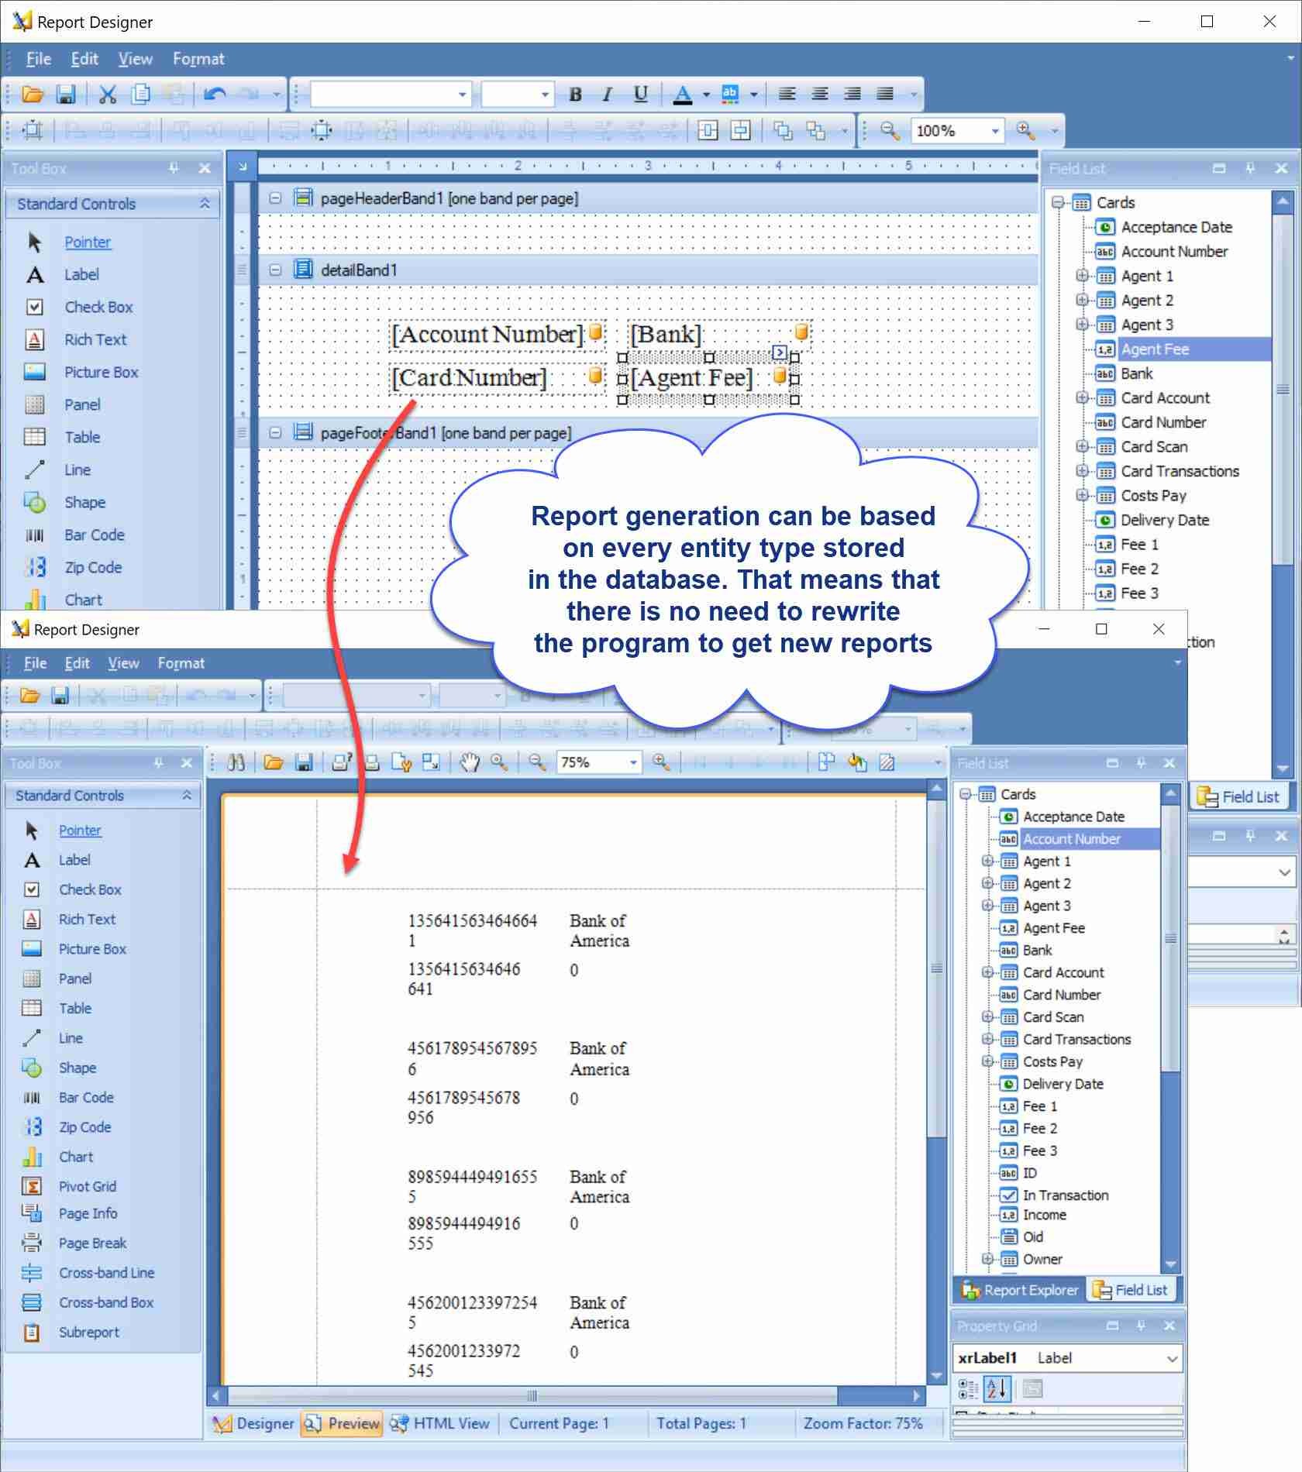Open the 100% zoom dropdown
This screenshot has width=1302, height=1472.
tap(995, 131)
